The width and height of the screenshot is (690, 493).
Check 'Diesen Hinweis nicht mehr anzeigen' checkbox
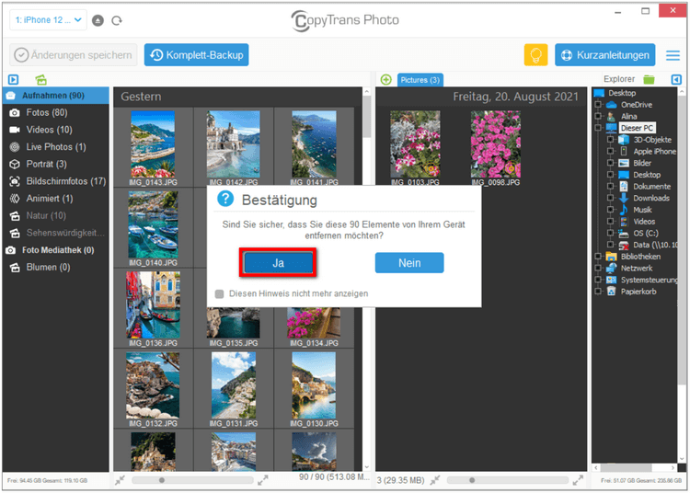[219, 294]
